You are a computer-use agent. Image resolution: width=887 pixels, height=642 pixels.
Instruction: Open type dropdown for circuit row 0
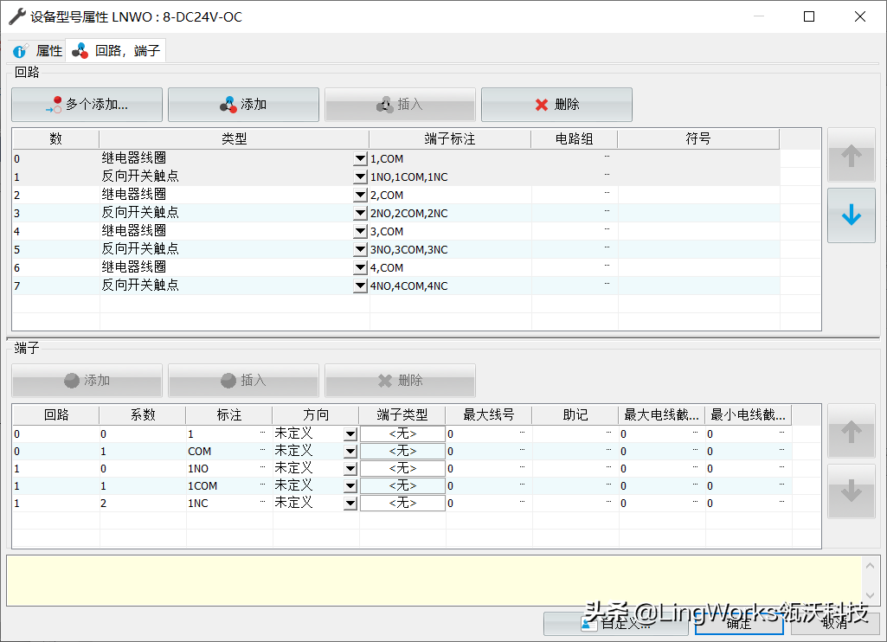point(361,159)
